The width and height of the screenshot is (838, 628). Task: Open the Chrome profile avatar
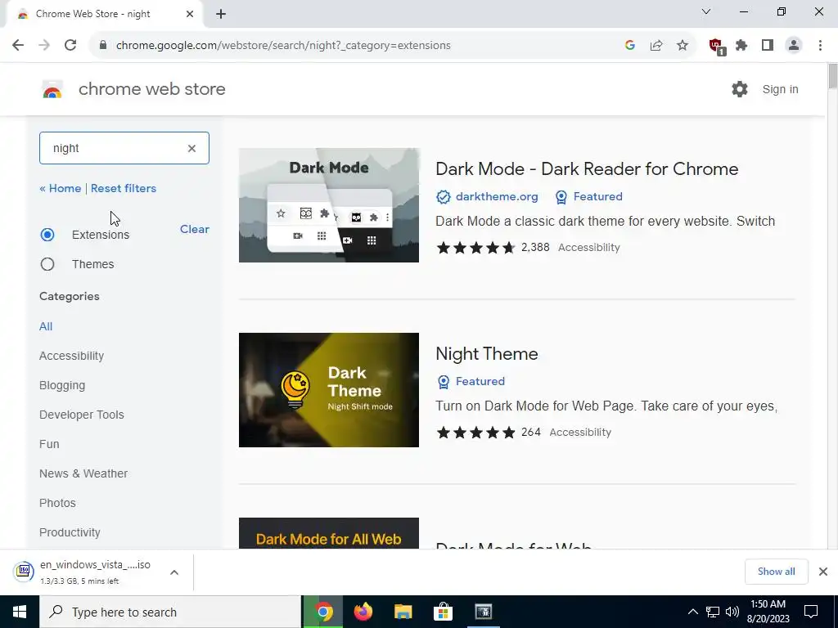(794, 46)
